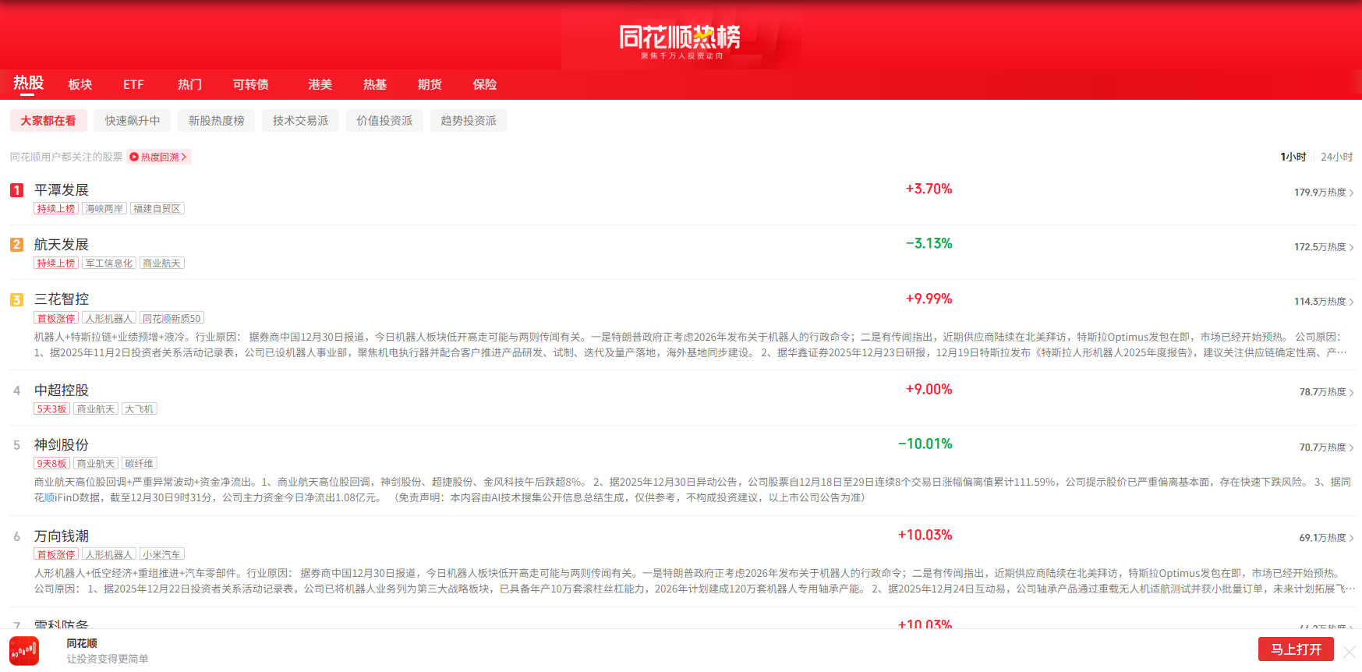Click rank 2 badge for 航天发展
This screenshot has height=672, width=1362.
[x=16, y=245]
